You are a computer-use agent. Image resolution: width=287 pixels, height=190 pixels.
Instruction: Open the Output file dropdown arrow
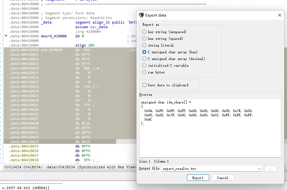click(x=259, y=169)
